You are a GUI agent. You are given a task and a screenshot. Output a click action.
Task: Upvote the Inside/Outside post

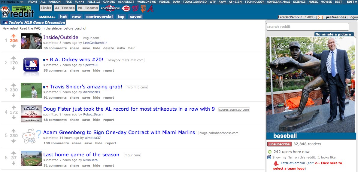pos(14,36)
